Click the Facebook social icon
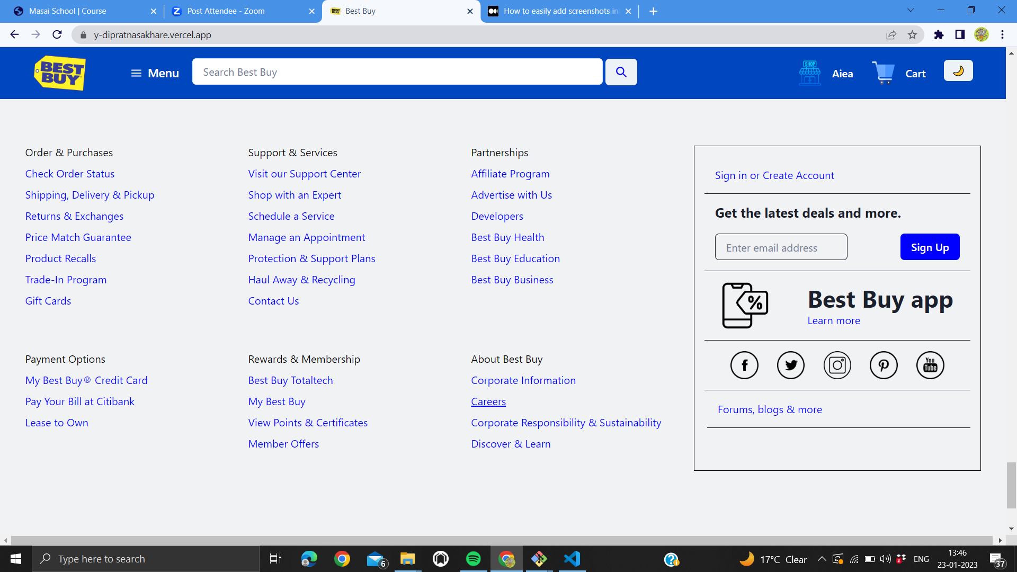Screen dimensions: 1017x572 click(x=744, y=365)
